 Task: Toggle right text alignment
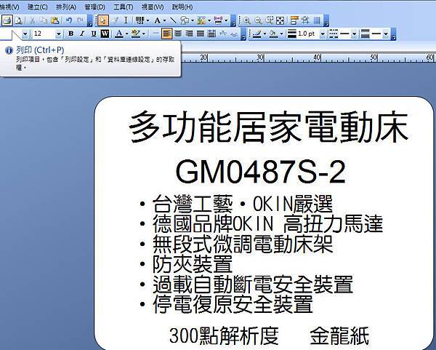pos(189,34)
